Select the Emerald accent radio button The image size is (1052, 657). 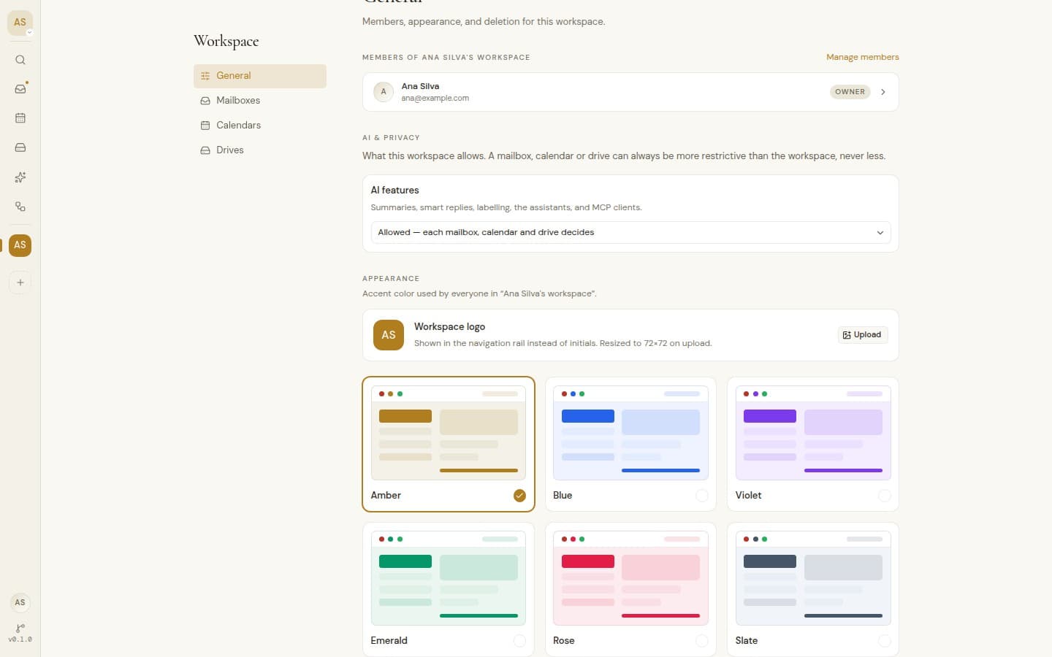(519, 641)
